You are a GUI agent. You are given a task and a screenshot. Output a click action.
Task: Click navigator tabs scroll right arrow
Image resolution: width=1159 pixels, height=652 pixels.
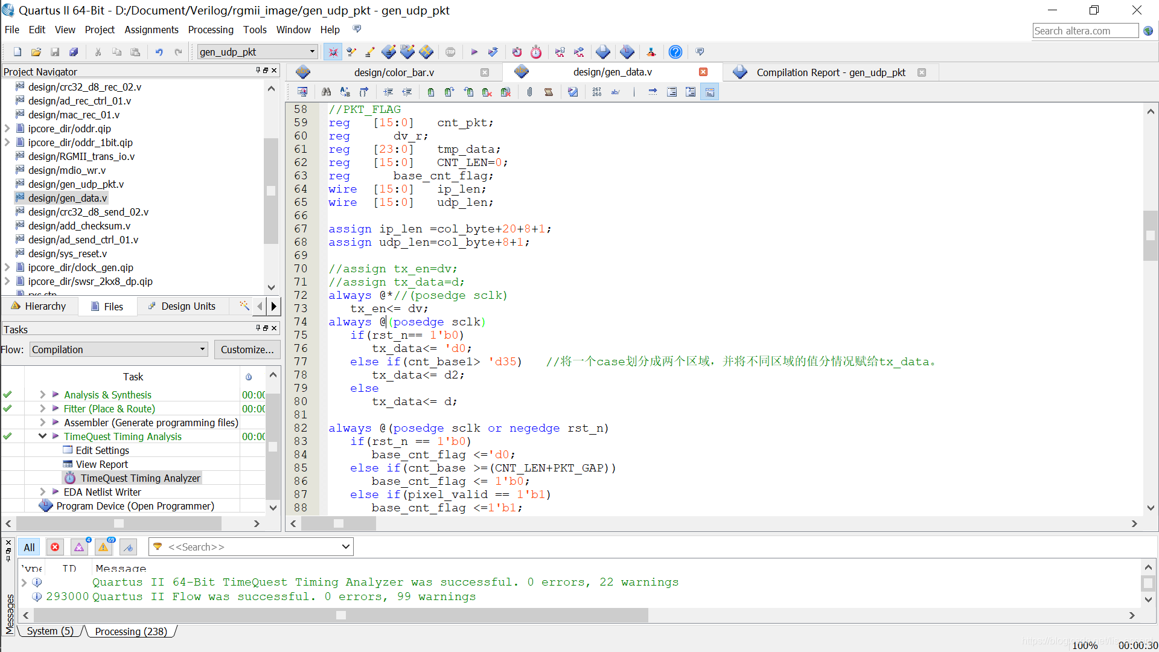click(x=274, y=306)
